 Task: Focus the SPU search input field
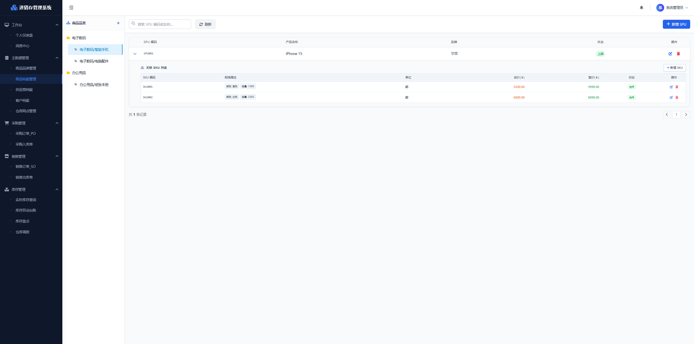pyautogui.click(x=160, y=24)
